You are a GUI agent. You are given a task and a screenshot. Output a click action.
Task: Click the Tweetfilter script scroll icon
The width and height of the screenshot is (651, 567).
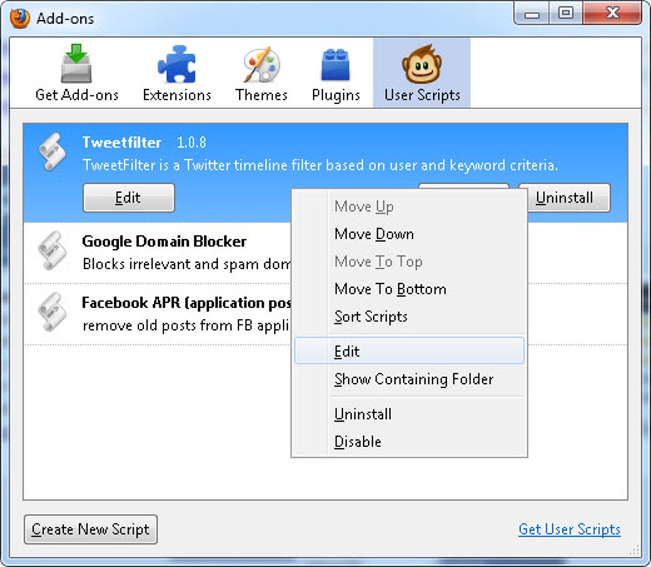52,151
